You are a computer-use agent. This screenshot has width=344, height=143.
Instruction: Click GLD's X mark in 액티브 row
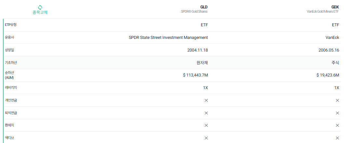tap(206, 138)
